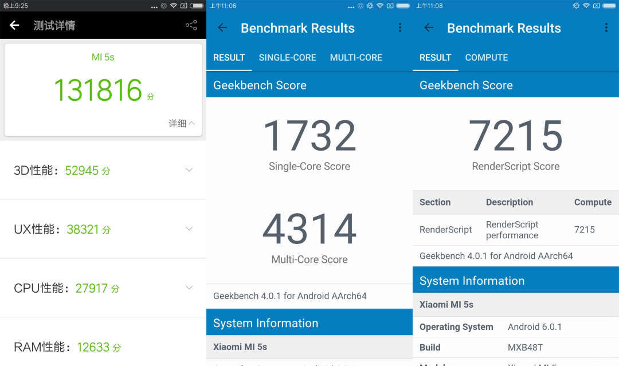Viewport: 619px width, 366px height.
Task: Tap share icon in AnTuTu header
Action: tap(191, 25)
